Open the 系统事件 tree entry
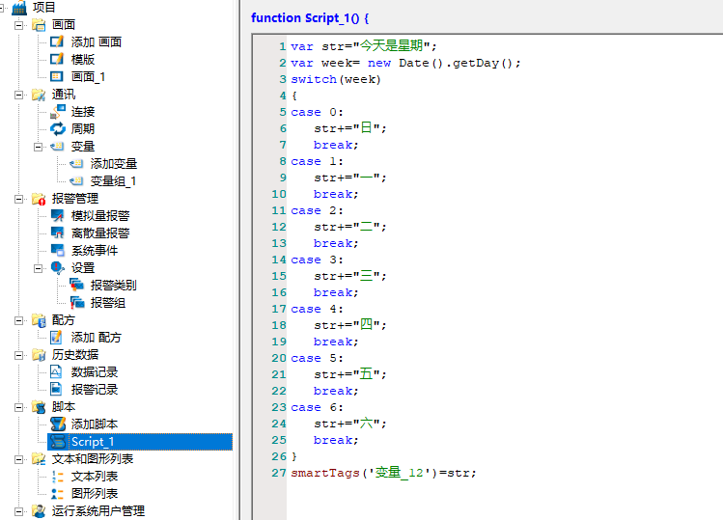 (x=94, y=250)
